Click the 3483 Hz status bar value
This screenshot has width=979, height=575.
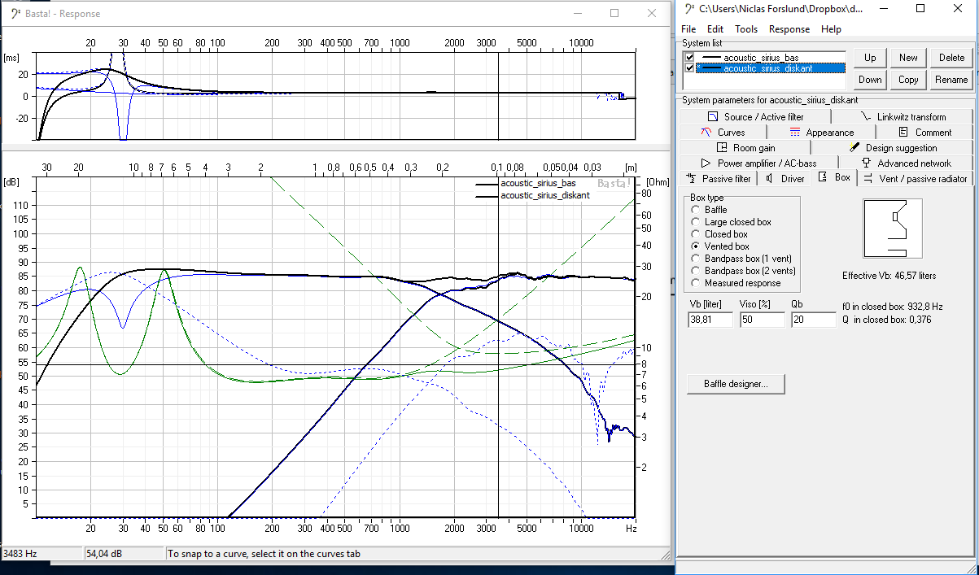pos(19,554)
